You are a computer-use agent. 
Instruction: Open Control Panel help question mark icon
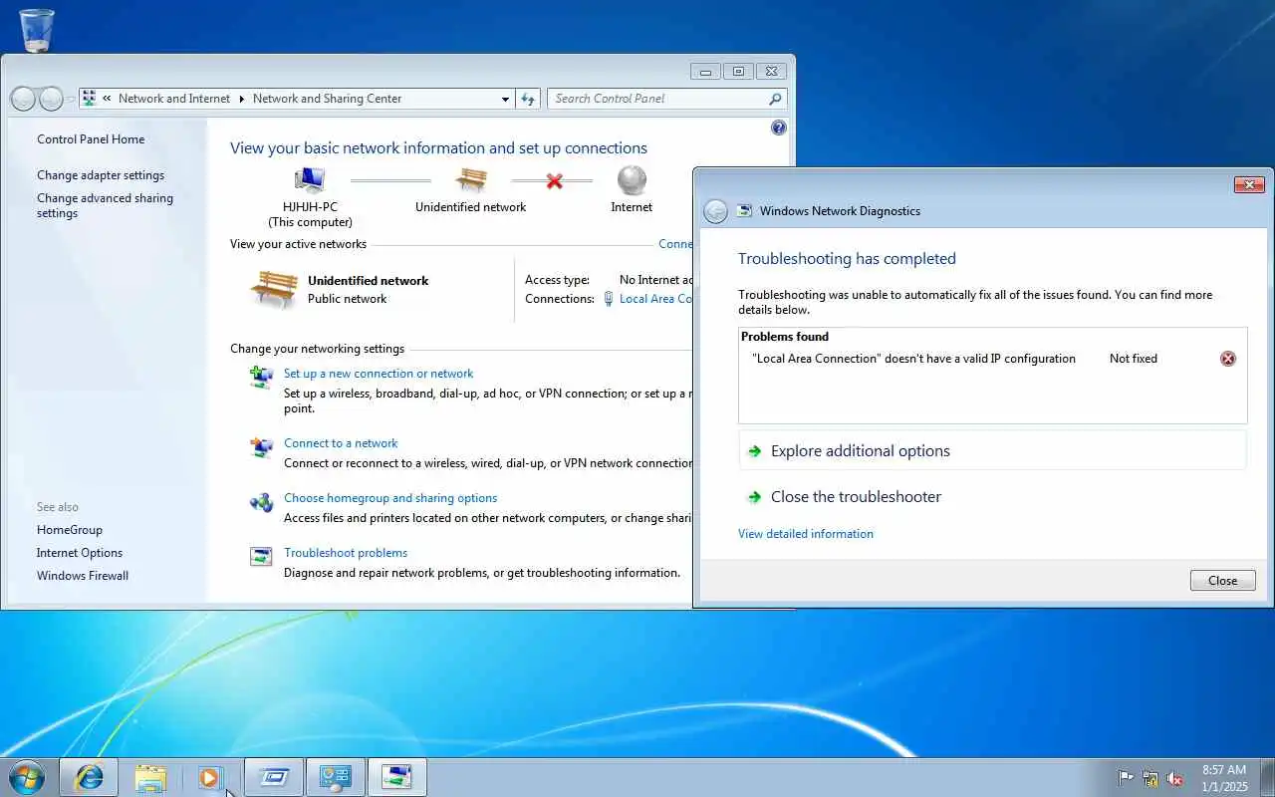(779, 128)
